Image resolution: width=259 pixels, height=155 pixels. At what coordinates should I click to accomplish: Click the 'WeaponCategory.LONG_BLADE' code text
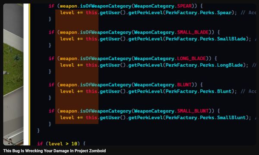(x=170, y=59)
